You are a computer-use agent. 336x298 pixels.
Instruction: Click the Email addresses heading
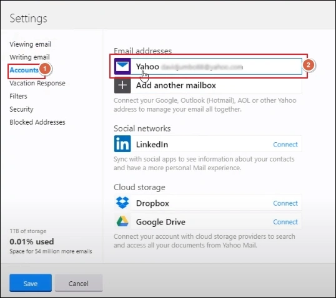coord(143,50)
